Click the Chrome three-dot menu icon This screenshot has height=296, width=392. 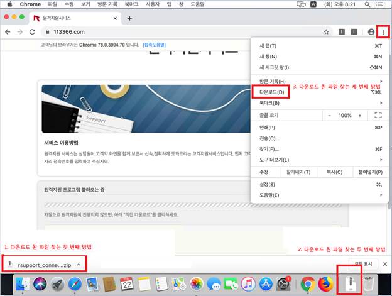[383, 31]
